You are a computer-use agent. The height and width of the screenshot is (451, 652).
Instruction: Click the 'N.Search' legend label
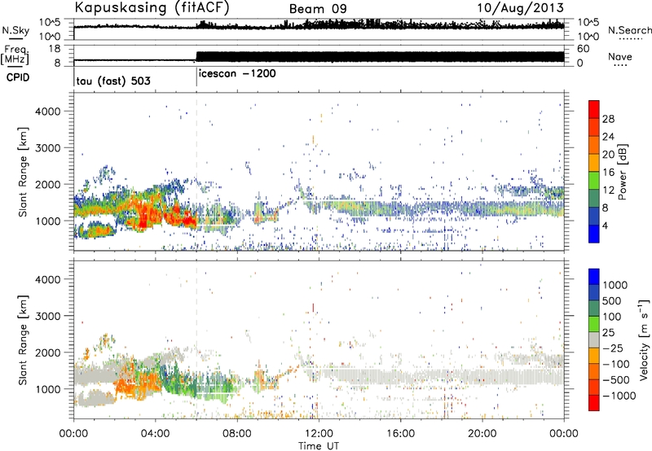click(x=629, y=30)
